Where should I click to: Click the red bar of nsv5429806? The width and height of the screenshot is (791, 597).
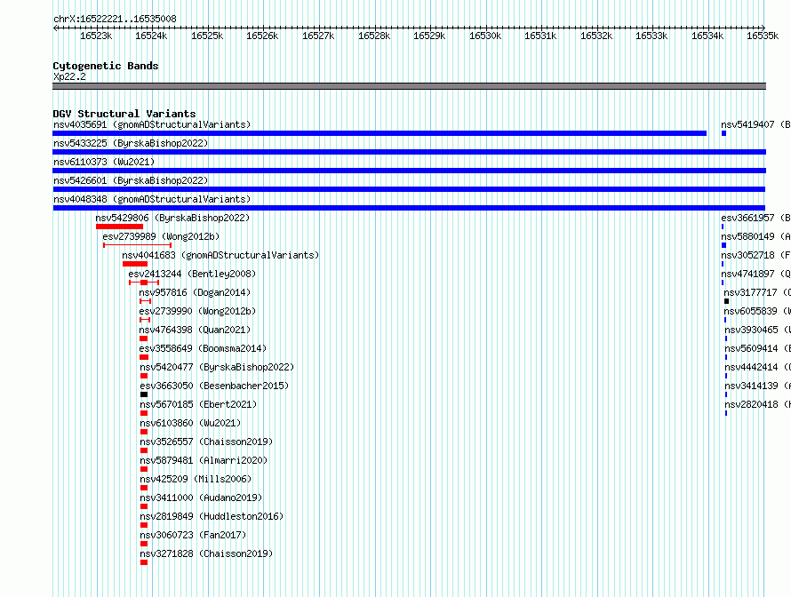(120, 227)
